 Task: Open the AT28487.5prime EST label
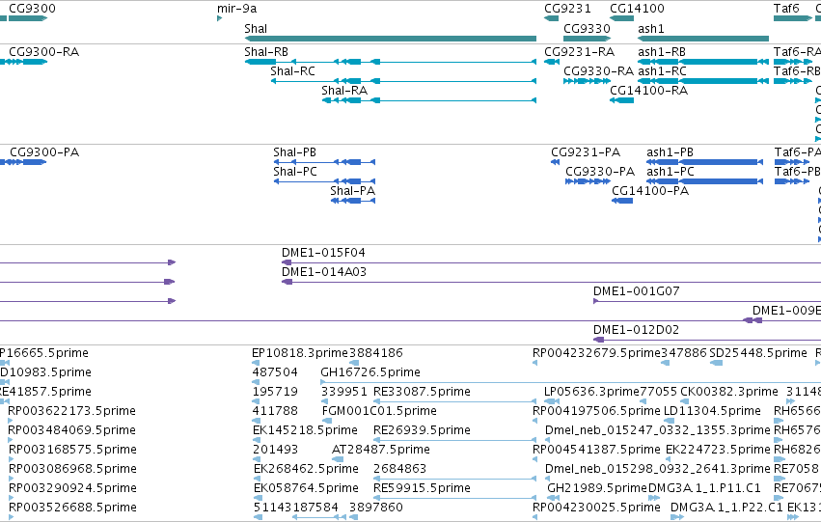pos(381,451)
